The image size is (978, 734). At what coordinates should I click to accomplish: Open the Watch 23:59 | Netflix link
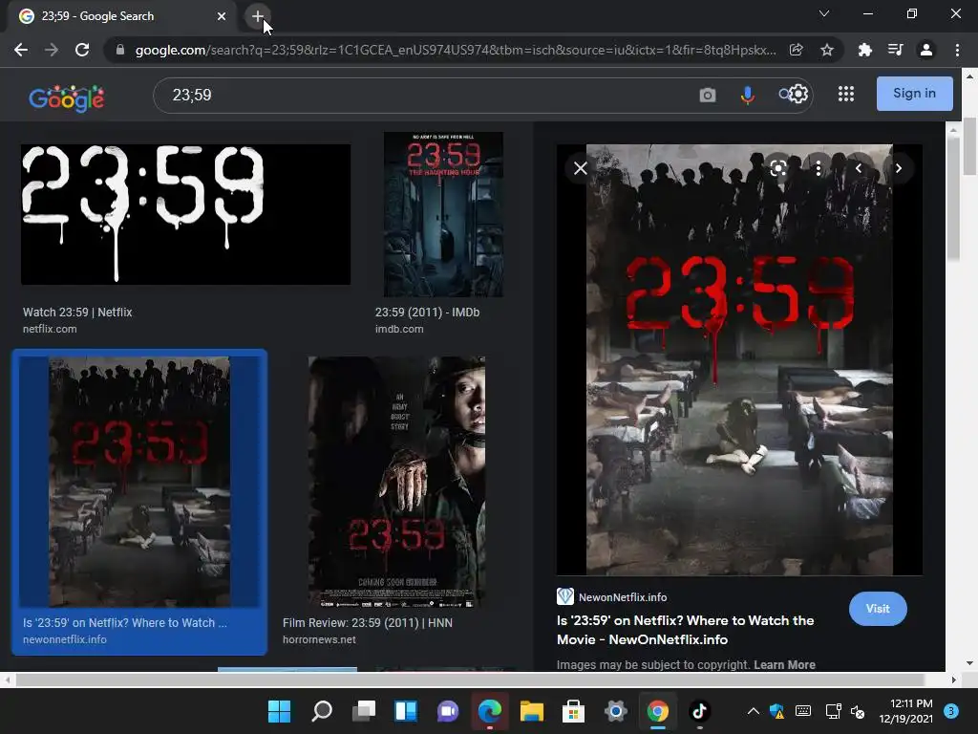[x=77, y=313]
